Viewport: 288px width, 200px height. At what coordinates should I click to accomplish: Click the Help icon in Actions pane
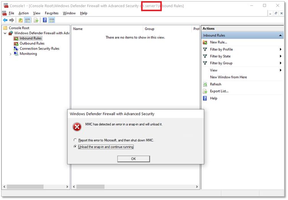205,98
